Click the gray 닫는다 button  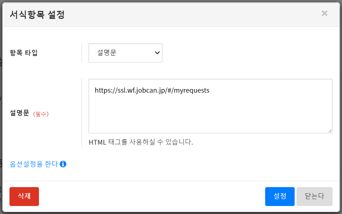(314, 196)
